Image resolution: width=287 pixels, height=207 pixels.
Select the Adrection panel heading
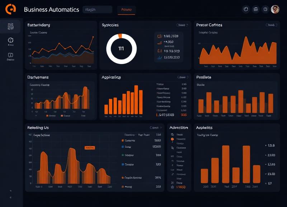(179, 127)
